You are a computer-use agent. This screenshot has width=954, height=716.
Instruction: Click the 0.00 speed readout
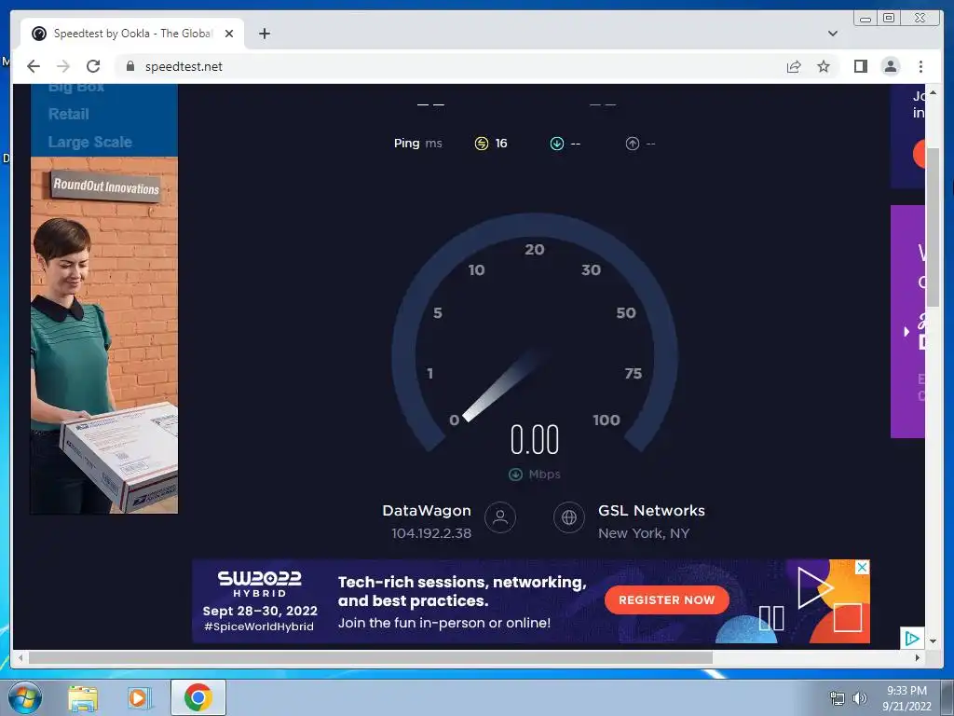coord(534,440)
